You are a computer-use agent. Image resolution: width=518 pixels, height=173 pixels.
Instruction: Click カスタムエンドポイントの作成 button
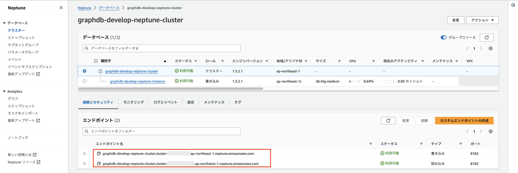pyautogui.click(x=464, y=121)
